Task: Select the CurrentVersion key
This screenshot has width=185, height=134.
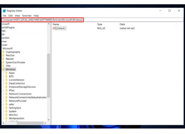Action: [16, 80]
